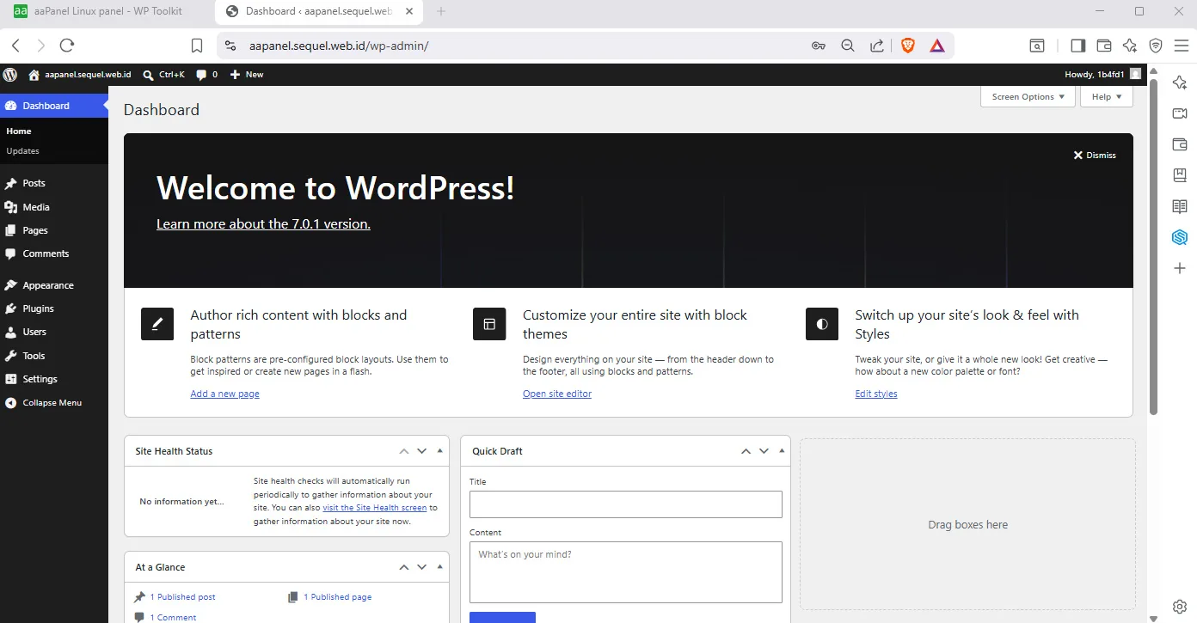Screen dimensions: 1197x623
Task: Collapse the Site Health Status panel
Action: pyautogui.click(x=440, y=451)
